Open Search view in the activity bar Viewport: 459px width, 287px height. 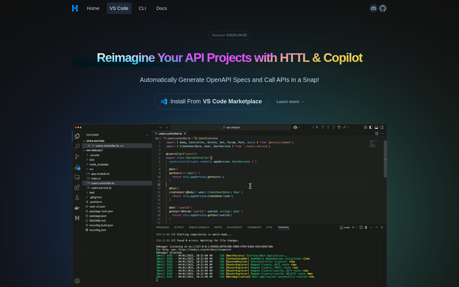(77, 146)
